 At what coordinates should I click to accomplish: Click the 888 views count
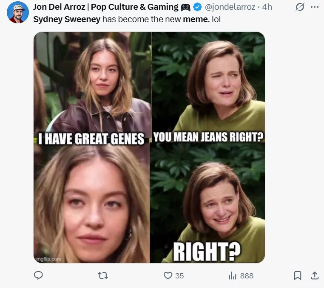(x=247, y=276)
